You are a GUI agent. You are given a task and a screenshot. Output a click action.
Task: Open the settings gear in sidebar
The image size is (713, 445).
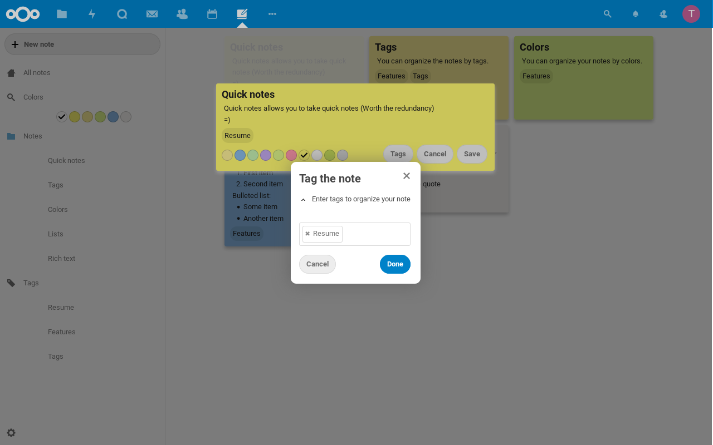[11, 433]
